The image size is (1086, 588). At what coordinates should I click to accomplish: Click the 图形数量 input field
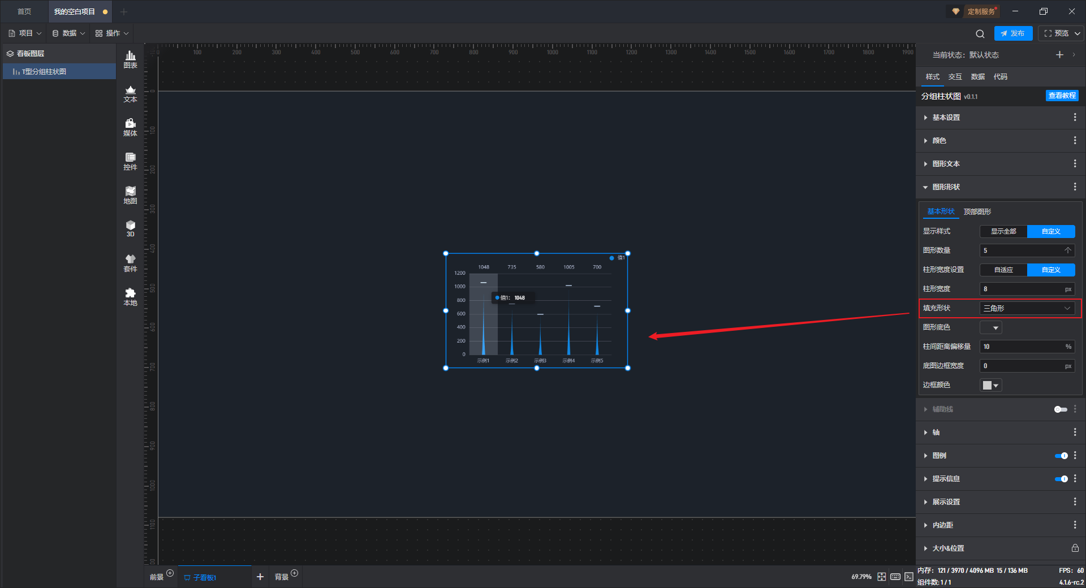coord(1027,250)
